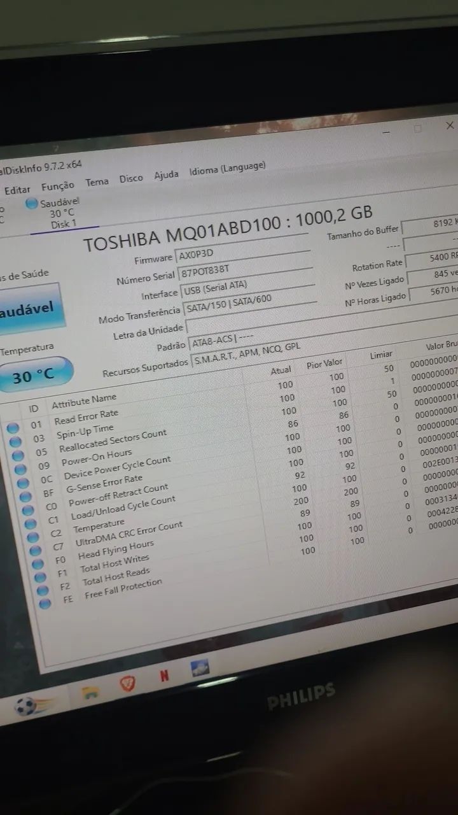This screenshot has width=458, height=815.
Task: Click the status dot for Temperature attribute
Action: pyautogui.click(x=34, y=537)
